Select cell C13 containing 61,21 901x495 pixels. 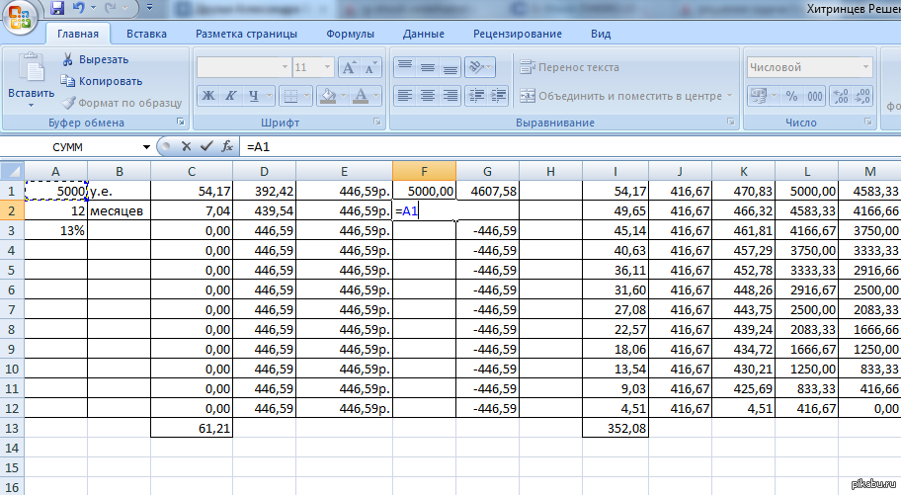(192, 428)
